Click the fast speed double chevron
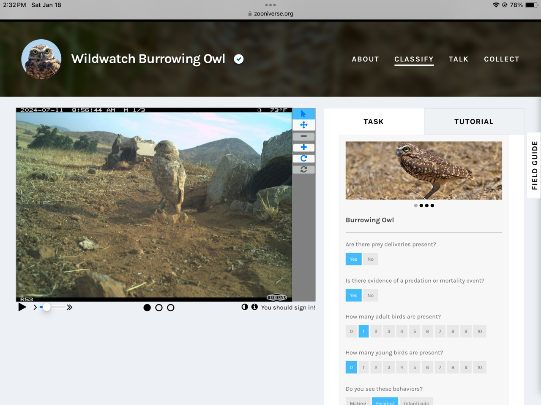Viewport: 541px width, 405px height. 70,307
